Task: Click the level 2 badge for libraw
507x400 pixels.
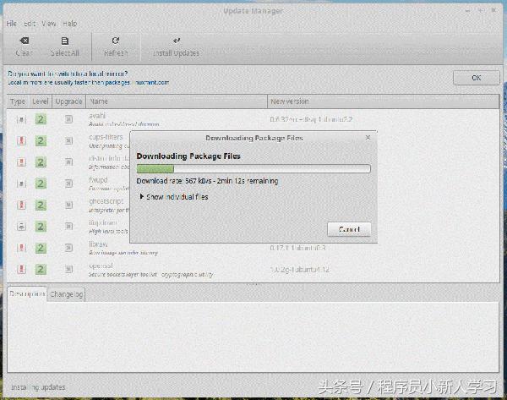Action: 41,248
